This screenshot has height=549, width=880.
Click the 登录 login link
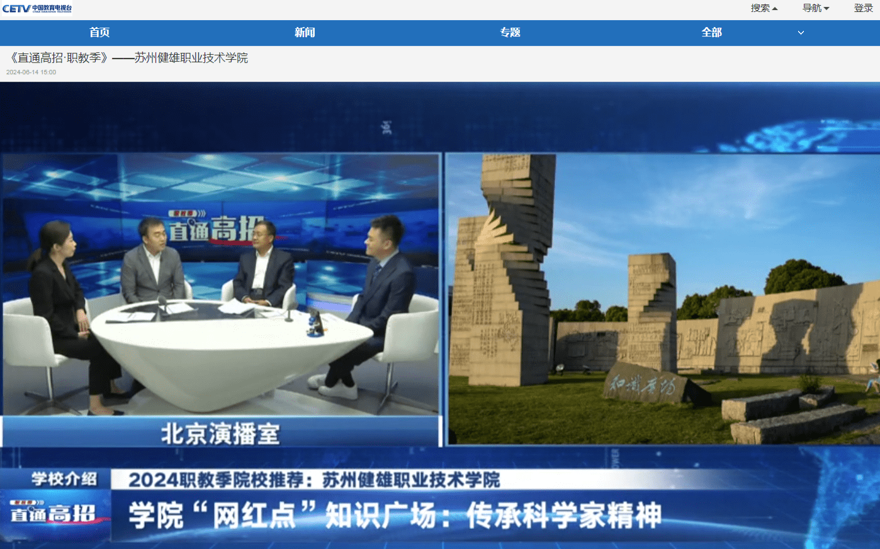(x=863, y=8)
